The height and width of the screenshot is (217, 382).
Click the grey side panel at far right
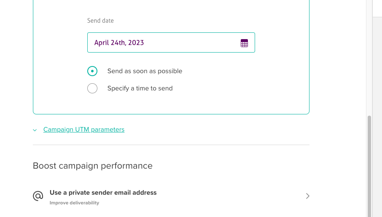(x=377, y=105)
